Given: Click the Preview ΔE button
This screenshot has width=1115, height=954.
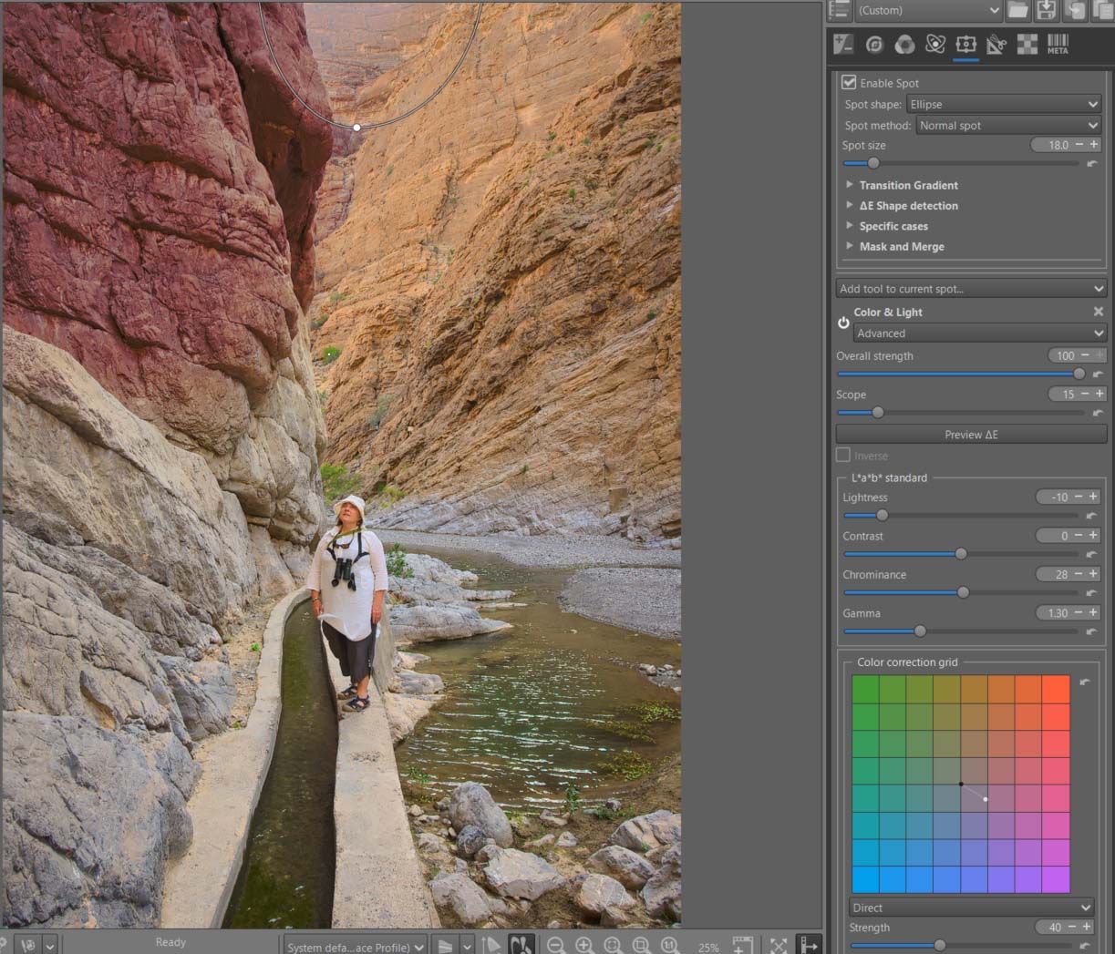Looking at the screenshot, I should (971, 435).
